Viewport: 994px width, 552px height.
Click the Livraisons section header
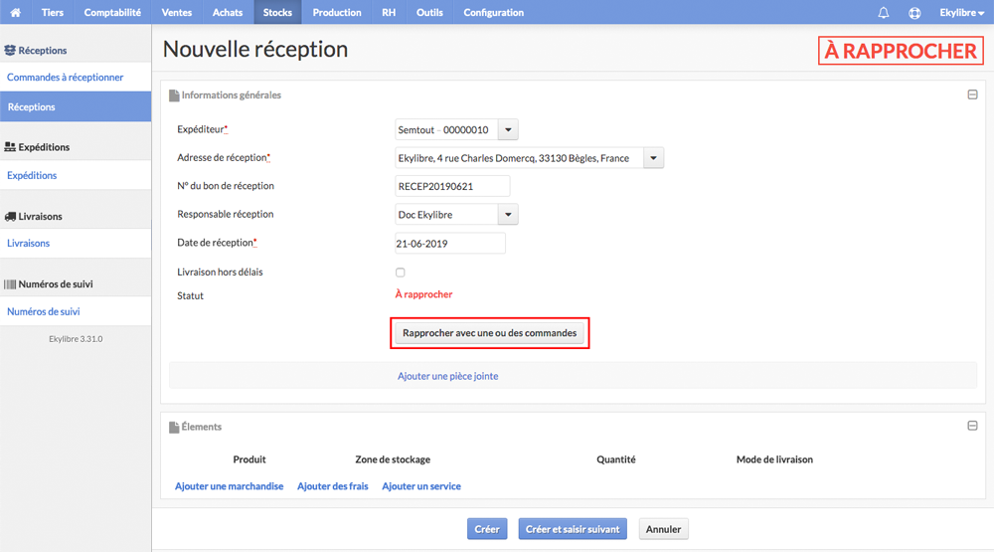(x=34, y=217)
